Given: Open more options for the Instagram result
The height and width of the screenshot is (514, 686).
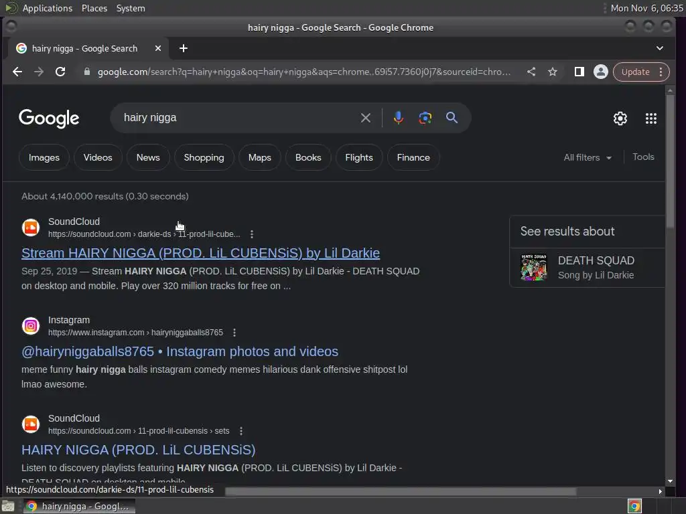Looking at the screenshot, I should point(234,333).
